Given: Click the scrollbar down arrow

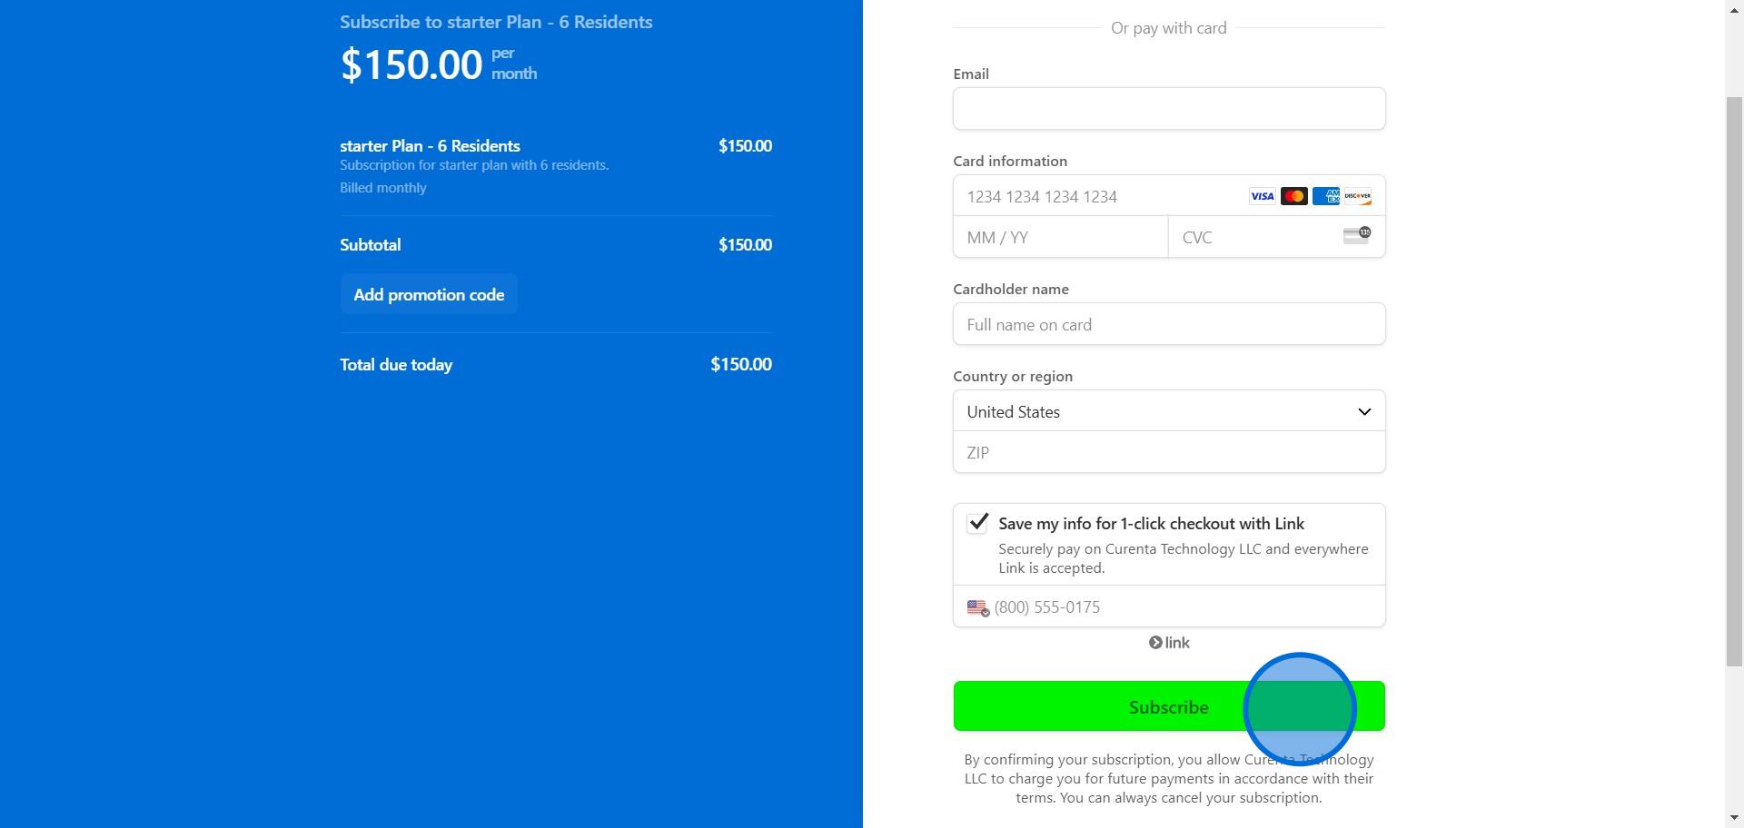Looking at the screenshot, I should [1734, 819].
